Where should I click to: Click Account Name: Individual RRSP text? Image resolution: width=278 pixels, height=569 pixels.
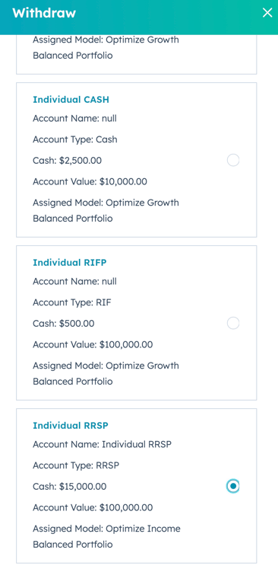[x=102, y=444]
